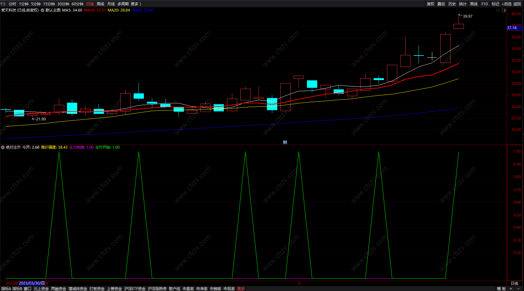Viewport: 524px width, 291px height.
Task: Open the 北上资金 indicator
Action: point(41,289)
